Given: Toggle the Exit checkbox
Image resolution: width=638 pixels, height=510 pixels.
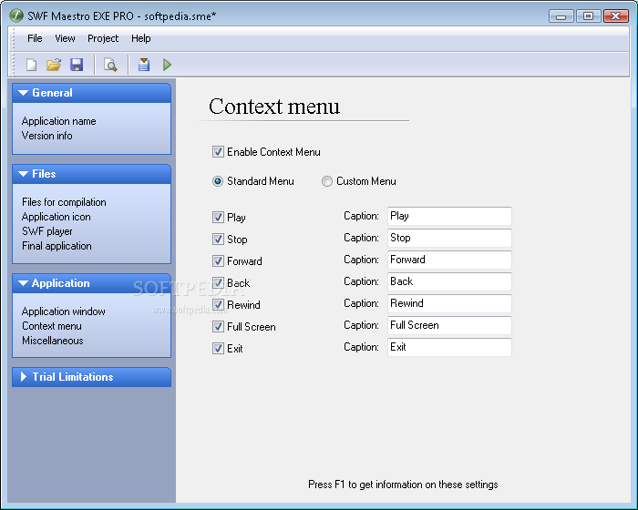Looking at the screenshot, I should (x=218, y=349).
